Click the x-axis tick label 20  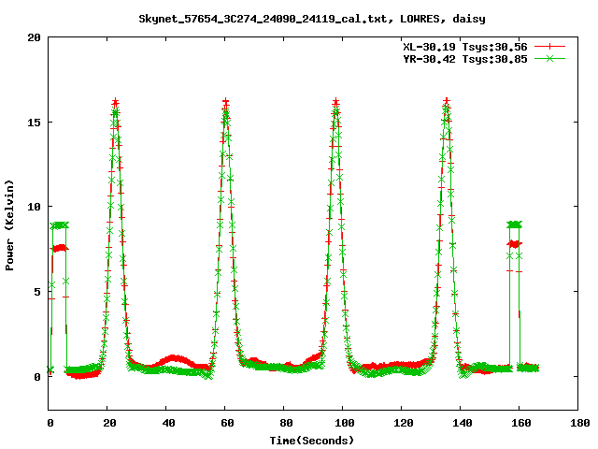(x=109, y=423)
